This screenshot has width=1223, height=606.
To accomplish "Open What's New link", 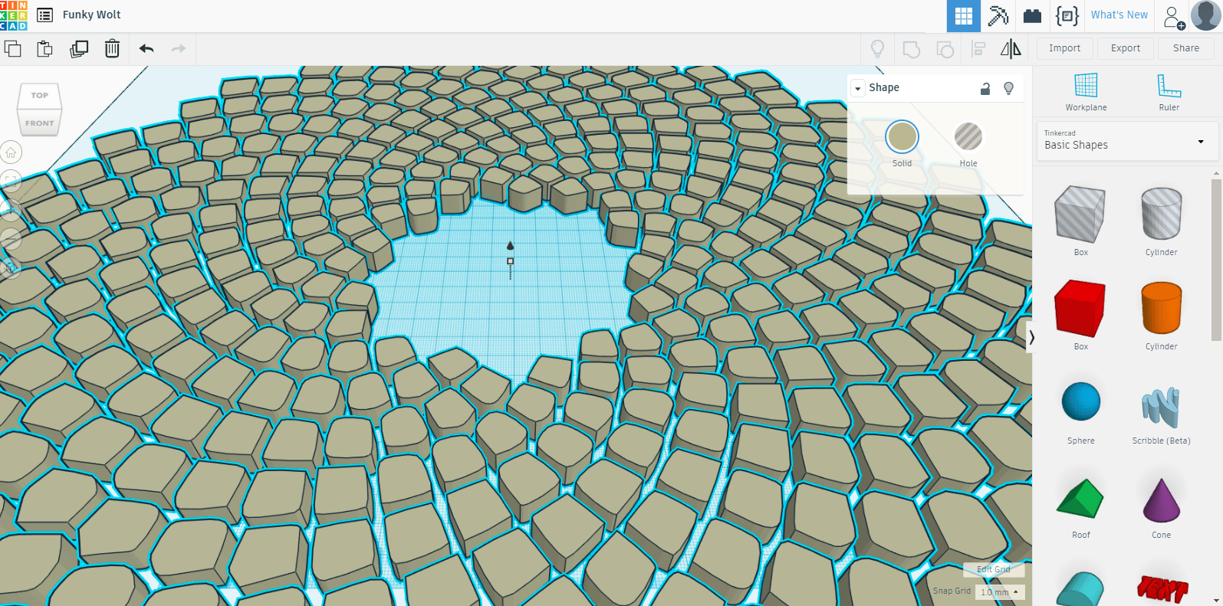I will (x=1119, y=15).
